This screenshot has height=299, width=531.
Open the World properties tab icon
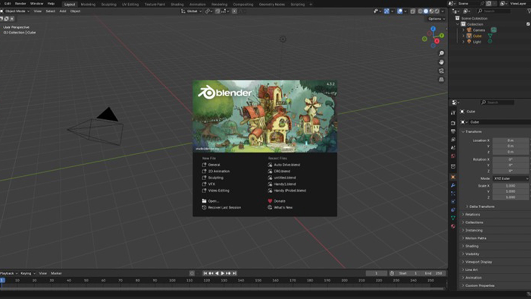[x=453, y=156]
